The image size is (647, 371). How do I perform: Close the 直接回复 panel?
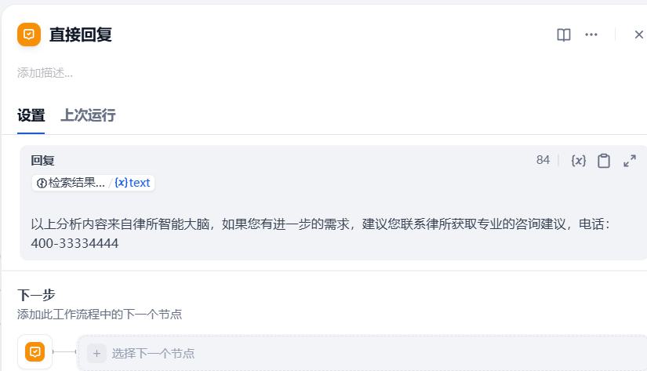coord(638,35)
